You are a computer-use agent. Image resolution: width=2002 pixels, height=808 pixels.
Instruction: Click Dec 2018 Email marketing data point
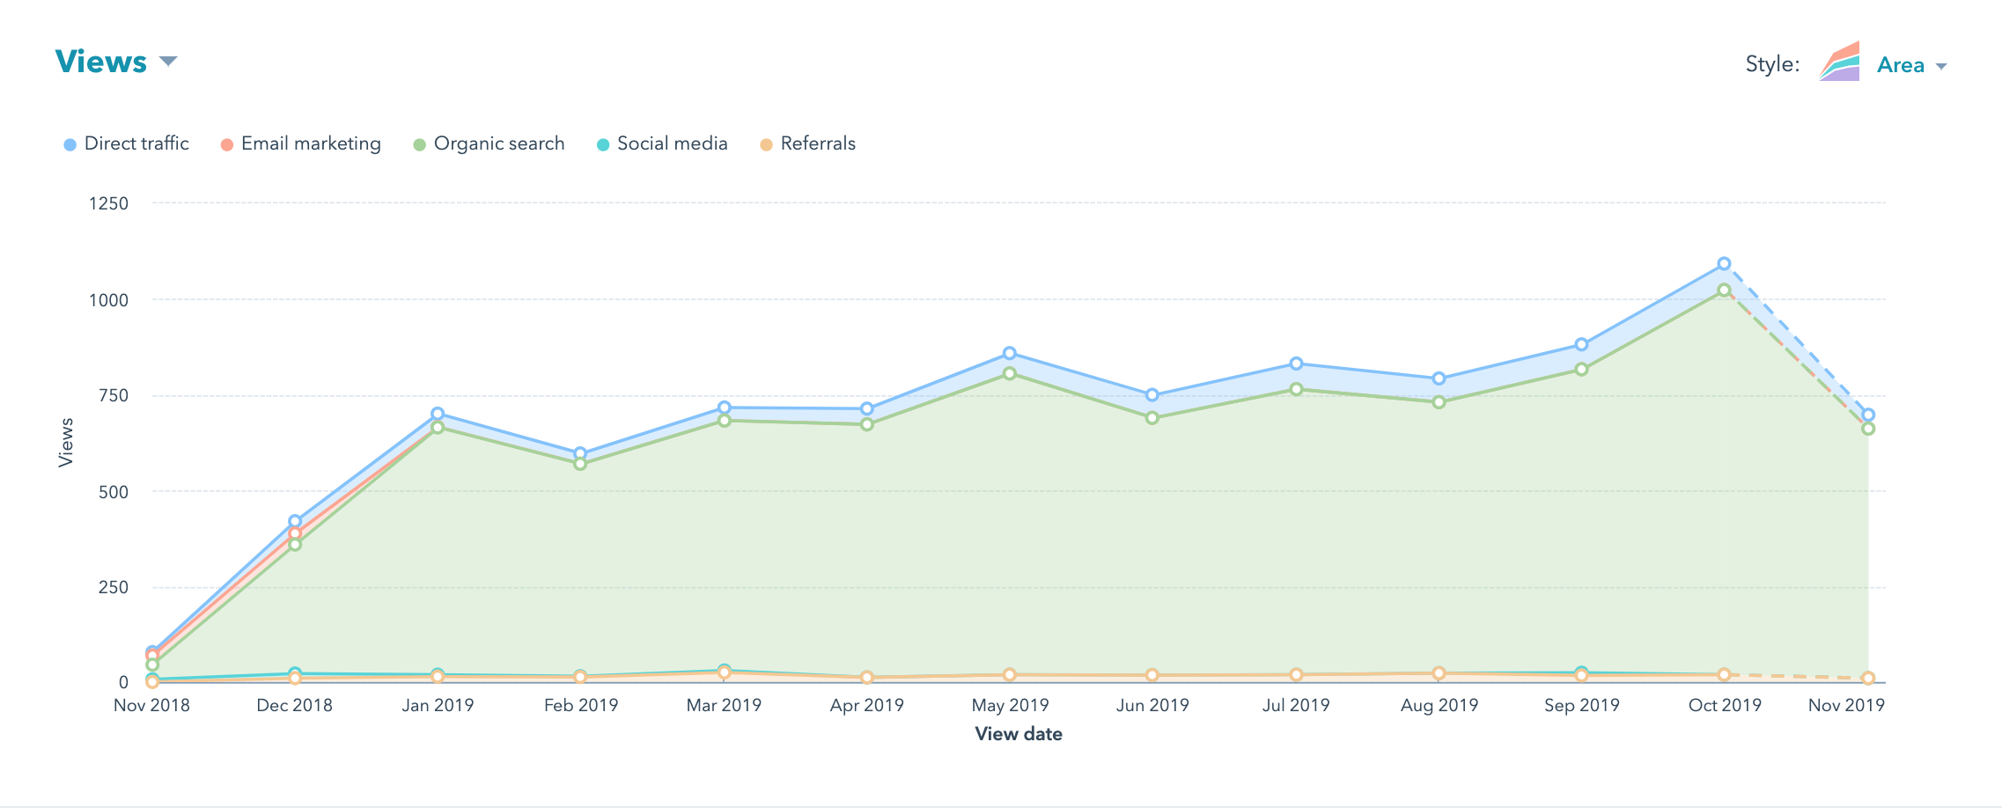[295, 533]
